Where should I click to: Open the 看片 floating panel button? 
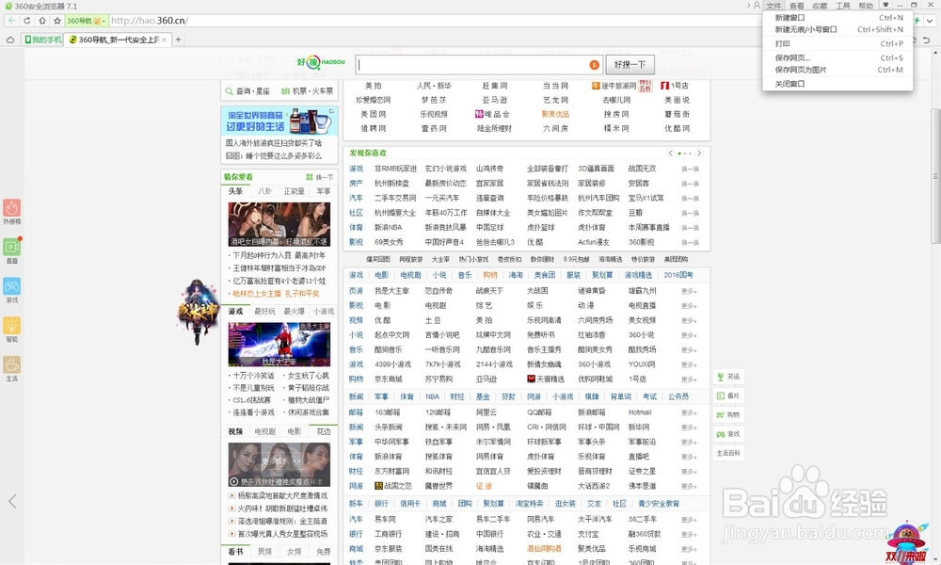(x=728, y=395)
